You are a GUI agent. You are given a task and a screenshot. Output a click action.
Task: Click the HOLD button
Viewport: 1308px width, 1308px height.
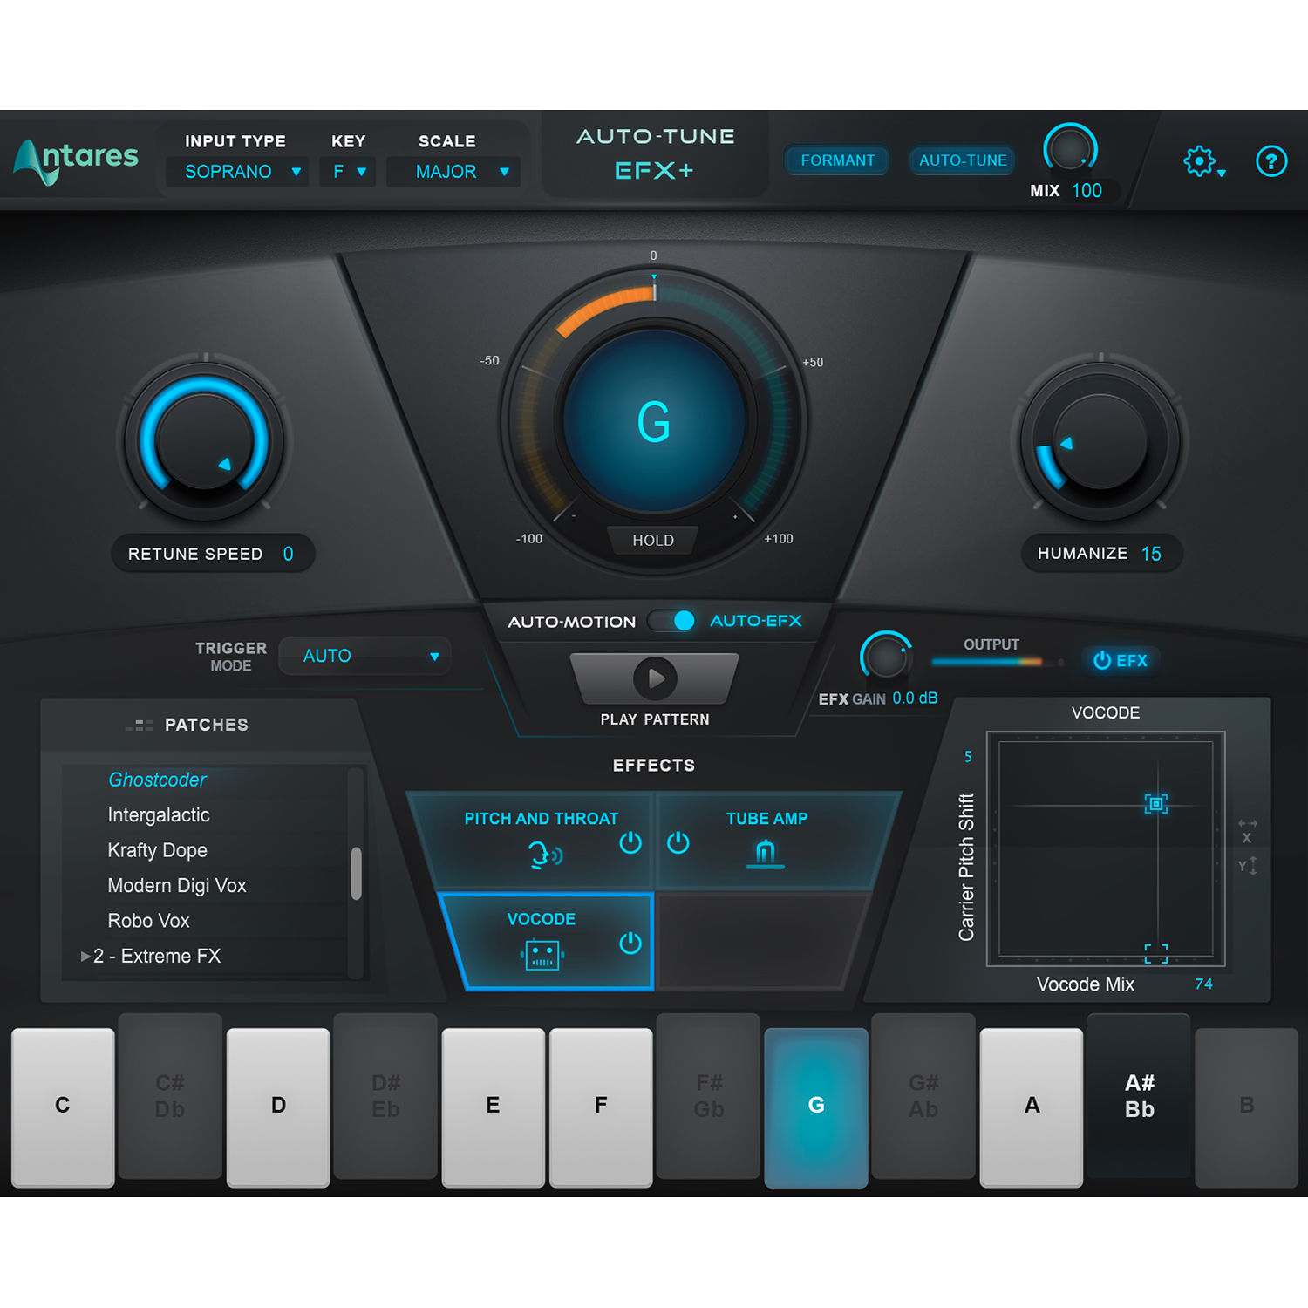pyautogui.click(x=653, y=541)
